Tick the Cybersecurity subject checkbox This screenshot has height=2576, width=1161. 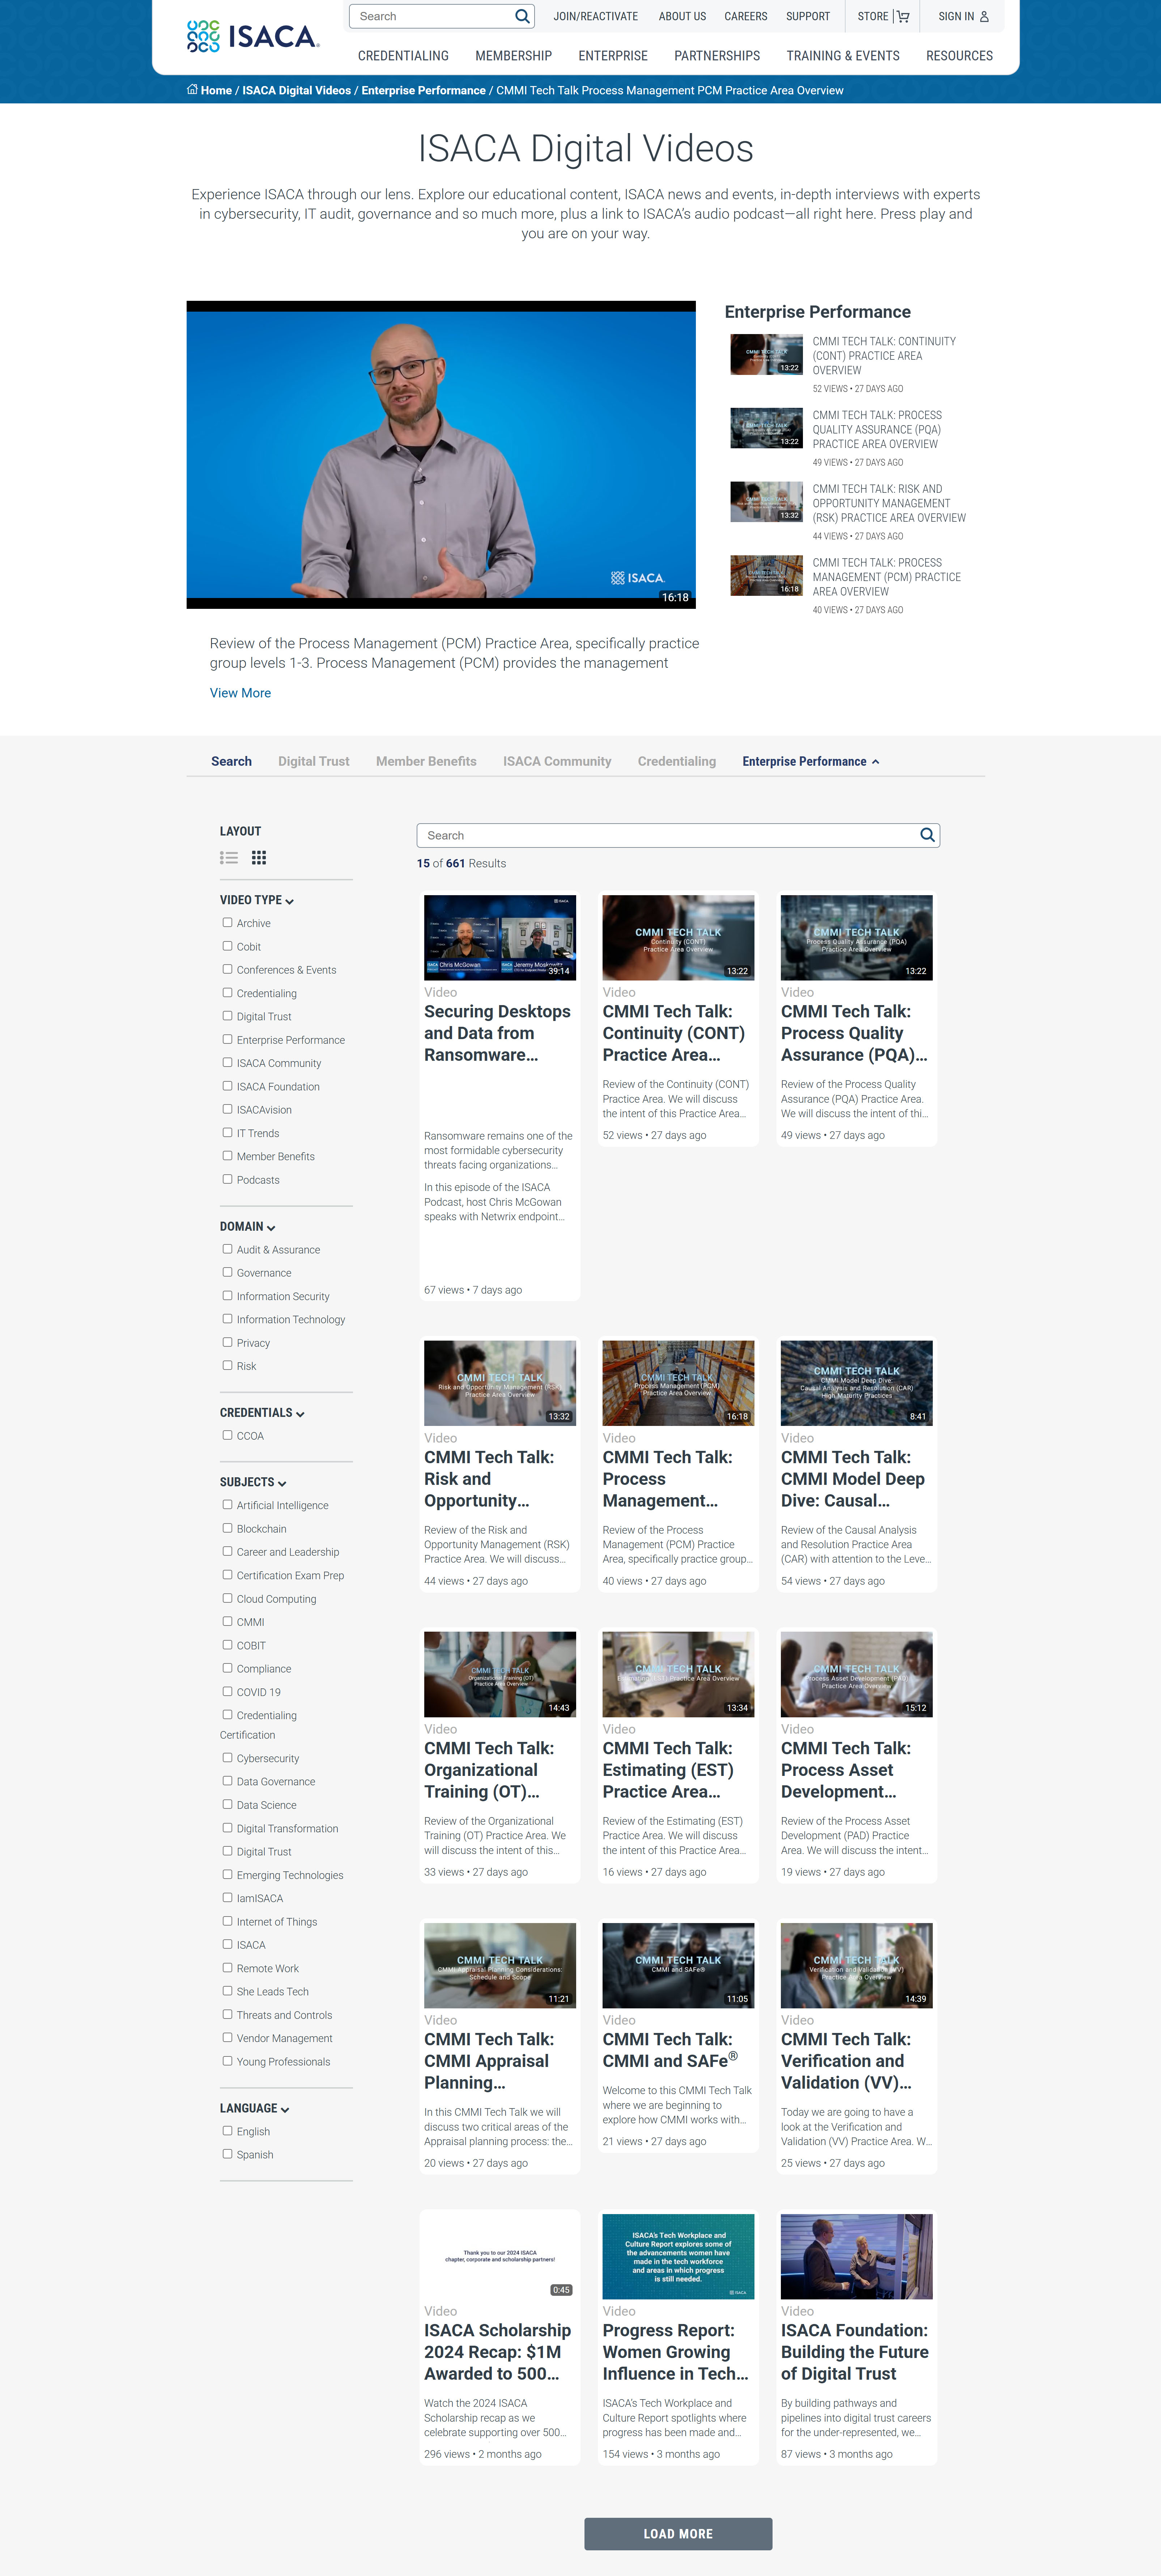tap(227, 1757)
